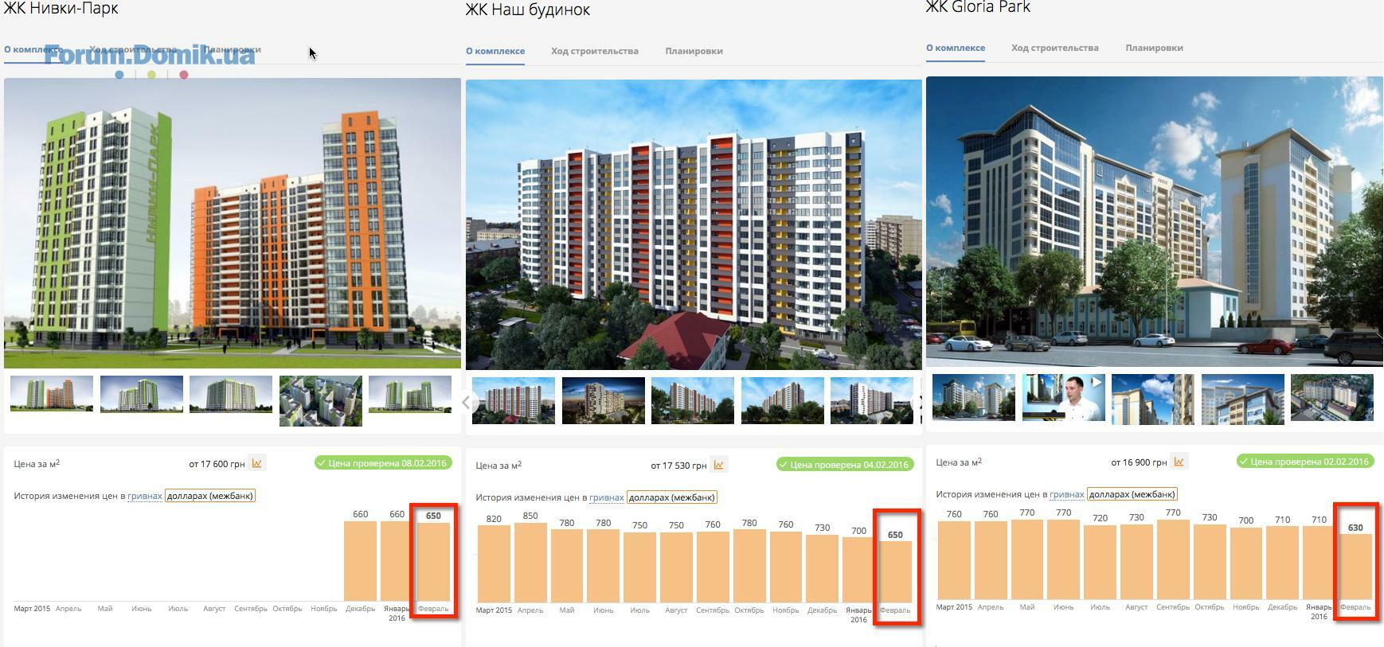
Task: Open third thumbnail of Gloria Park gallery
Action: pyautogui.click(x=1153, y=399)
